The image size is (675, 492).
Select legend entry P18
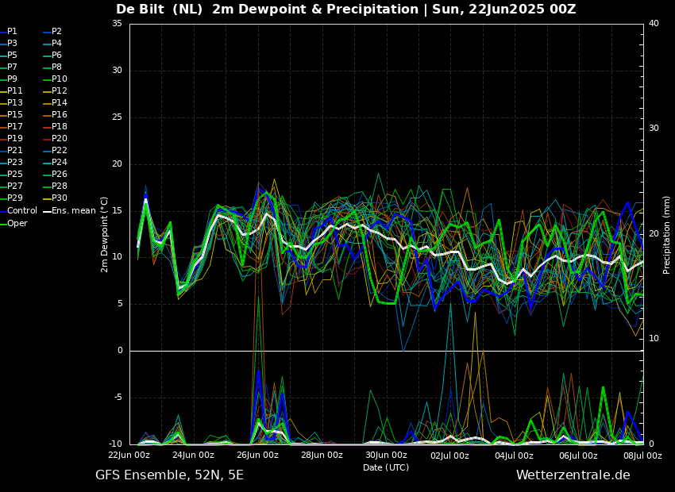click(55, 126)
